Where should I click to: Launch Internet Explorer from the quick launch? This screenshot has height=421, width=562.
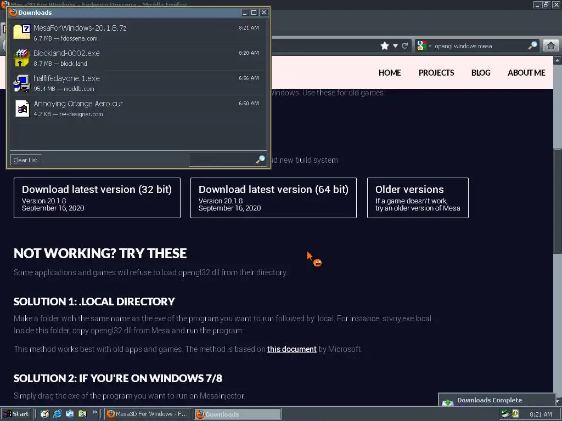pos(57,414)
